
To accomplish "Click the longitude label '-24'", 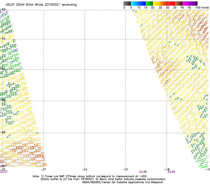I will (85, 170).
